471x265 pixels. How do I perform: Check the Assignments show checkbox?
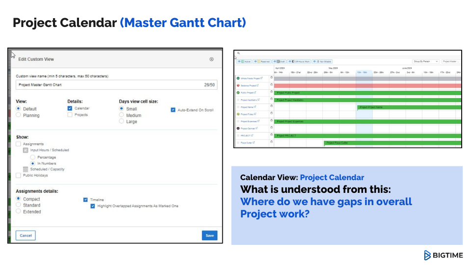click(x=18, y=144)
